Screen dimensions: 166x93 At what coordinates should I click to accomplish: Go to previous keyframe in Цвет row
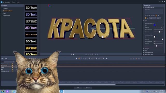click(15, 69)
